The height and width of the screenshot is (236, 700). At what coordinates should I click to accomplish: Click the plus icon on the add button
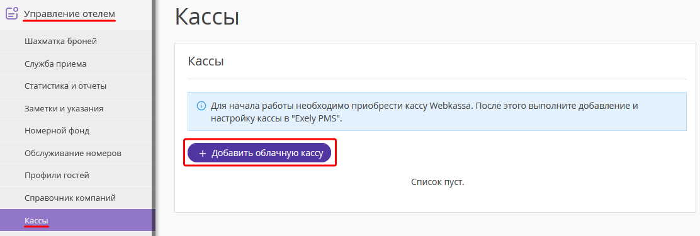point(202,154)
